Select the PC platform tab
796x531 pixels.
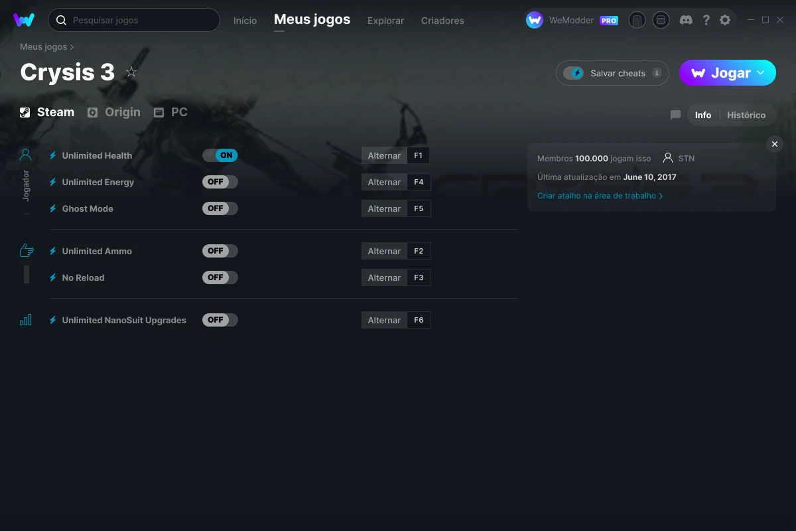170,112
